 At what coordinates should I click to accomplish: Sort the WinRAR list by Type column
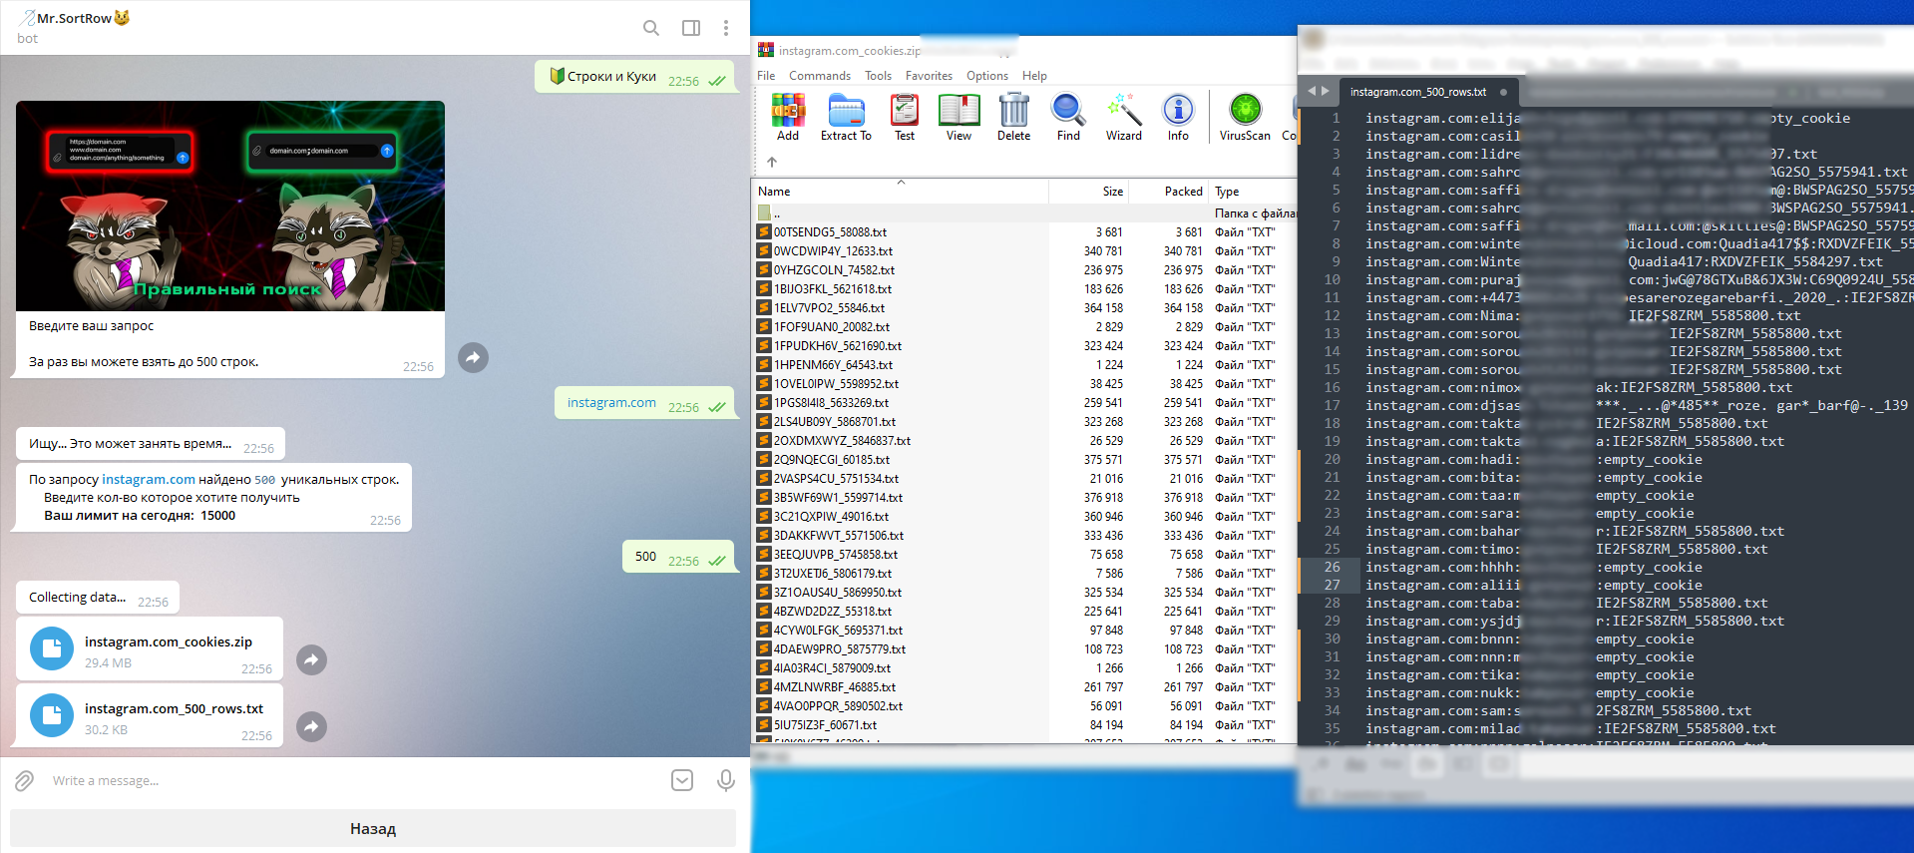tap(1253, 192)
